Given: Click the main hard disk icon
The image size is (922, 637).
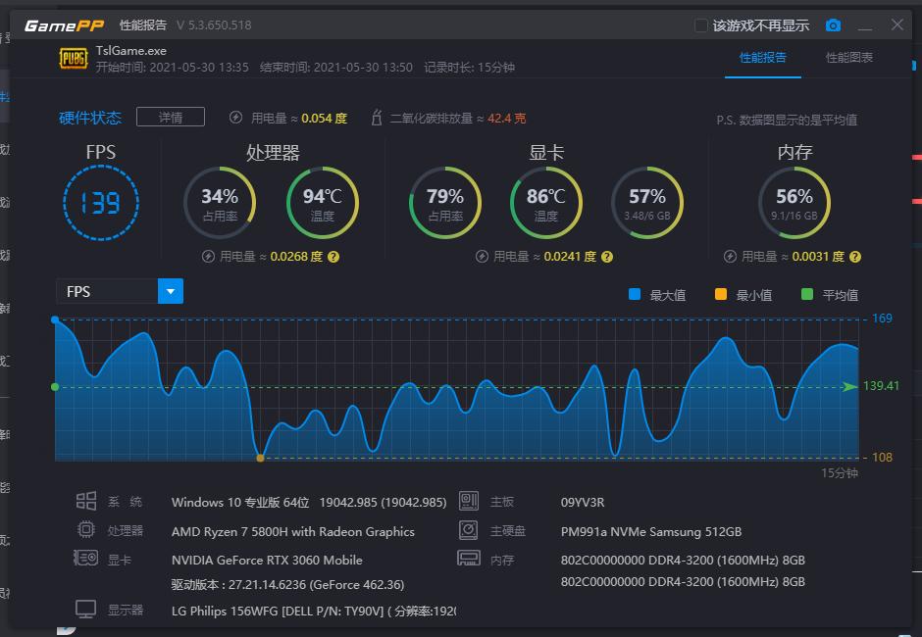Looking at the screenshot, I should (x=469, y=530).
